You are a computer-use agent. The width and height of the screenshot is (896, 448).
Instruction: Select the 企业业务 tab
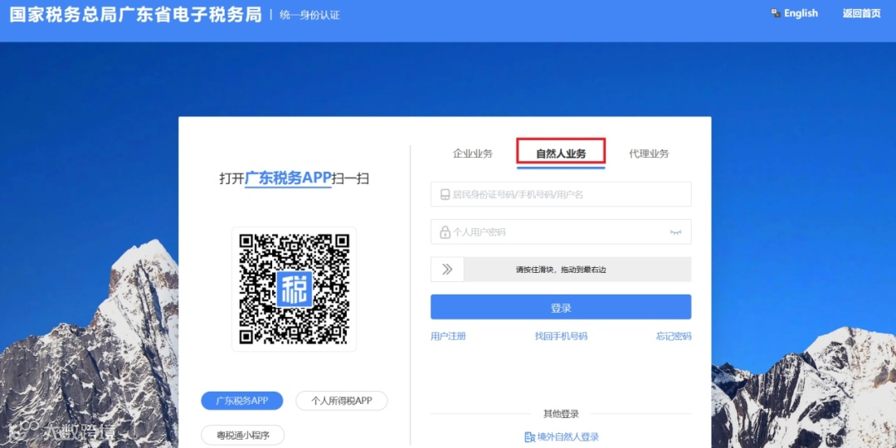coord(473,153)
